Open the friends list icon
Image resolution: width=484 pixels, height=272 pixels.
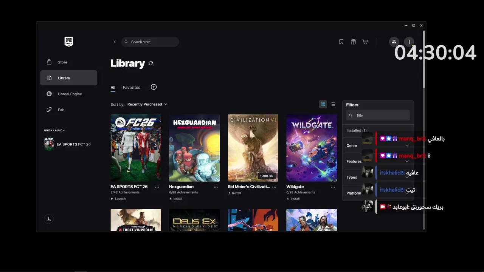point(394,42)
